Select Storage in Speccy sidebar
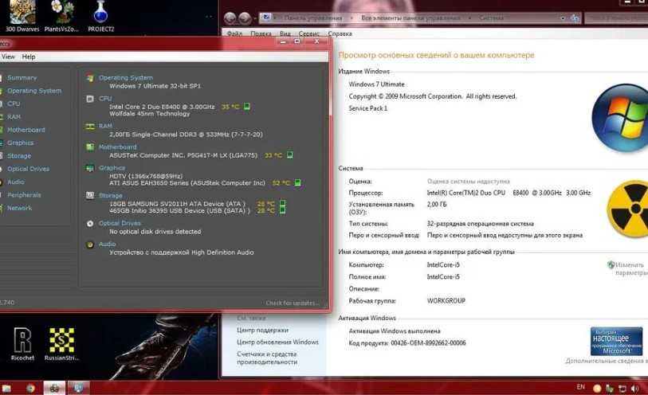The image size is (648, 395). (x=19, y=155)
